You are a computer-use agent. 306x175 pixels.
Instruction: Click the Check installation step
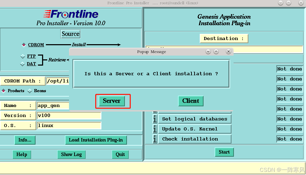click(195, 139)
